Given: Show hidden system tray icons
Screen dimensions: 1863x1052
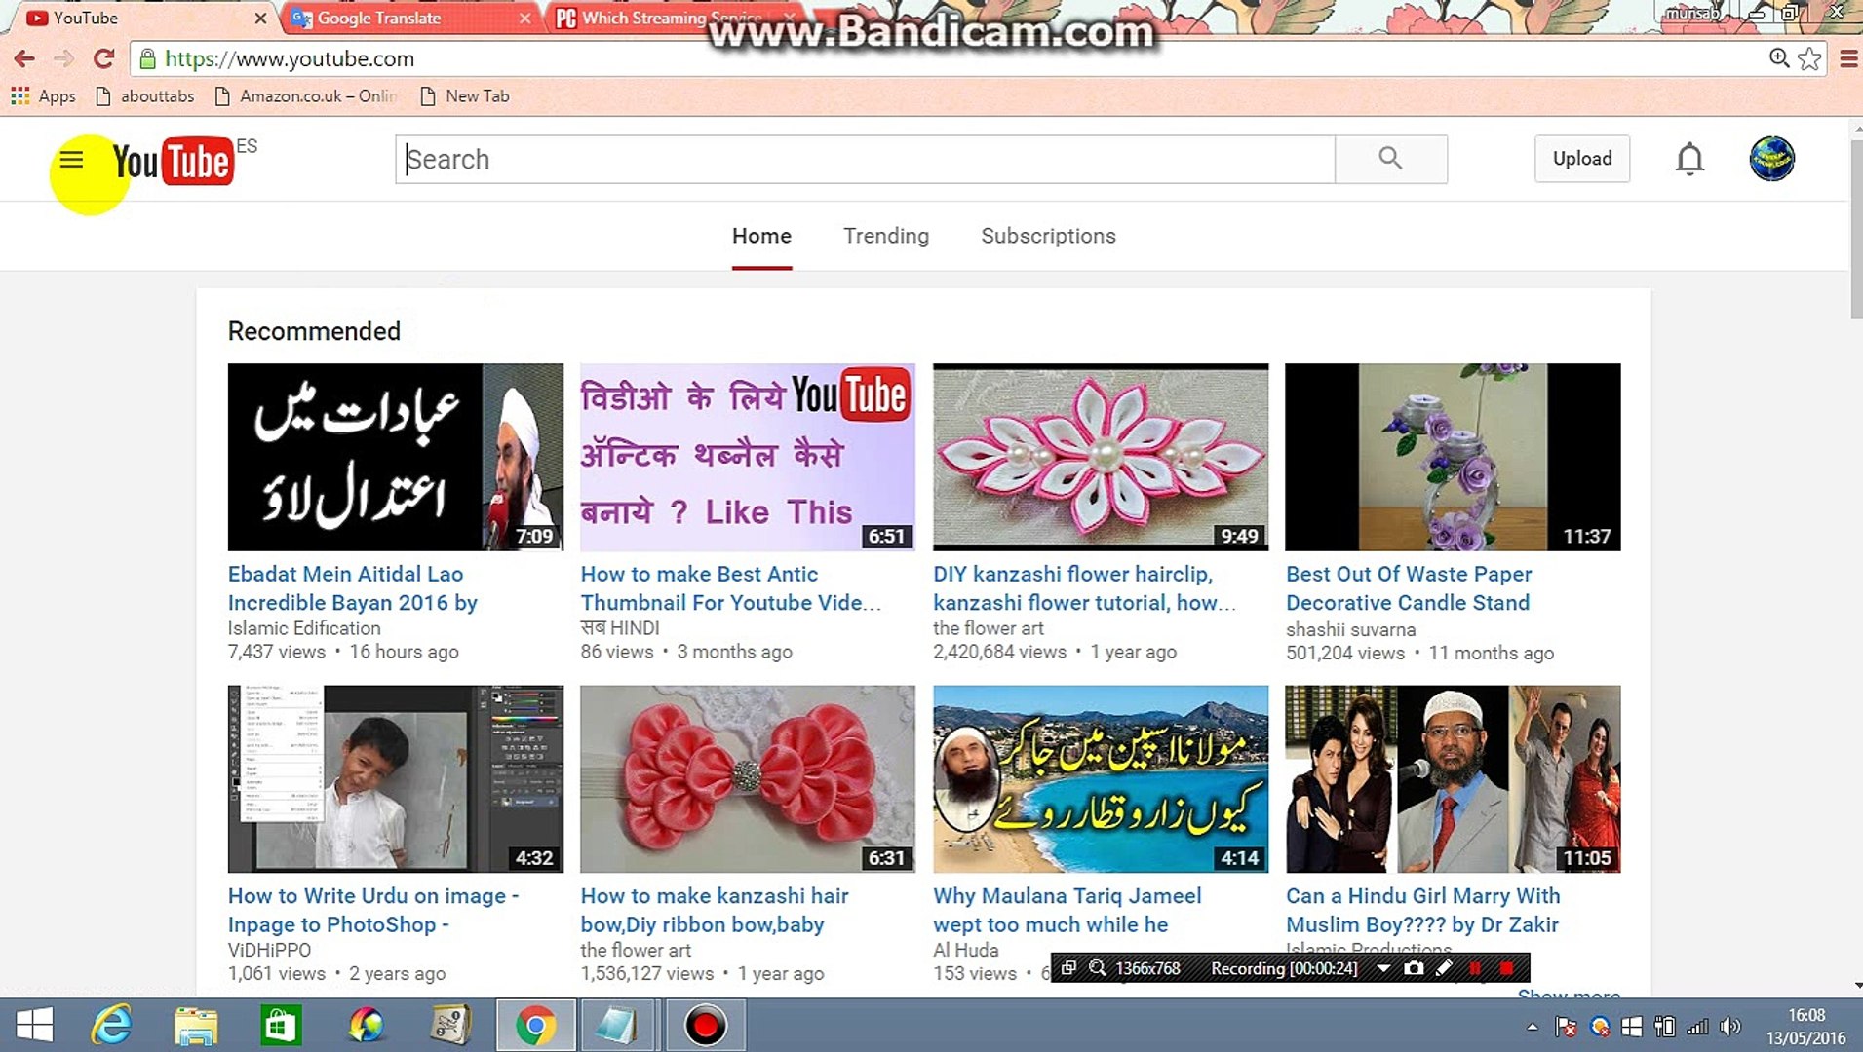Looking at the screenshot, I should pos(1533,1026).
